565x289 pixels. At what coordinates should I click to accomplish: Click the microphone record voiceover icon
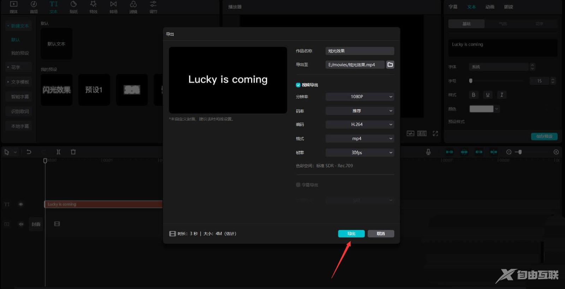[x=428, y=152]
